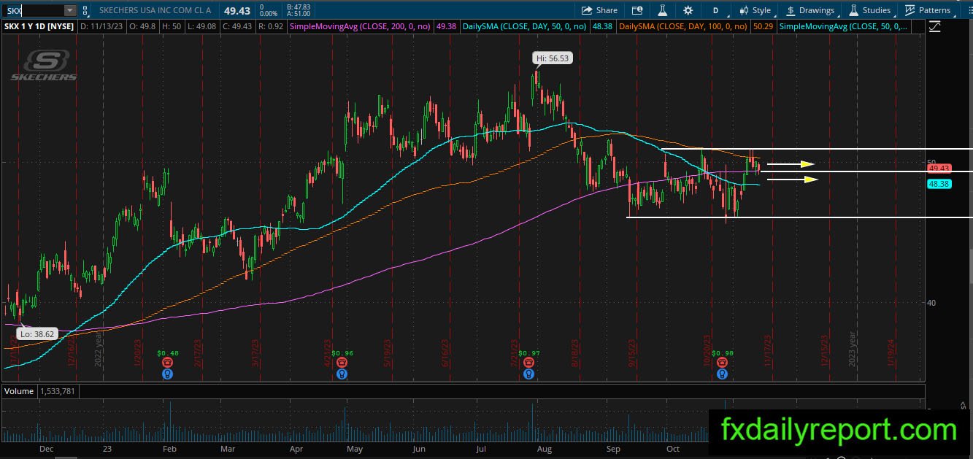Click the cyan 48.38 price axis label

[938, 185]
